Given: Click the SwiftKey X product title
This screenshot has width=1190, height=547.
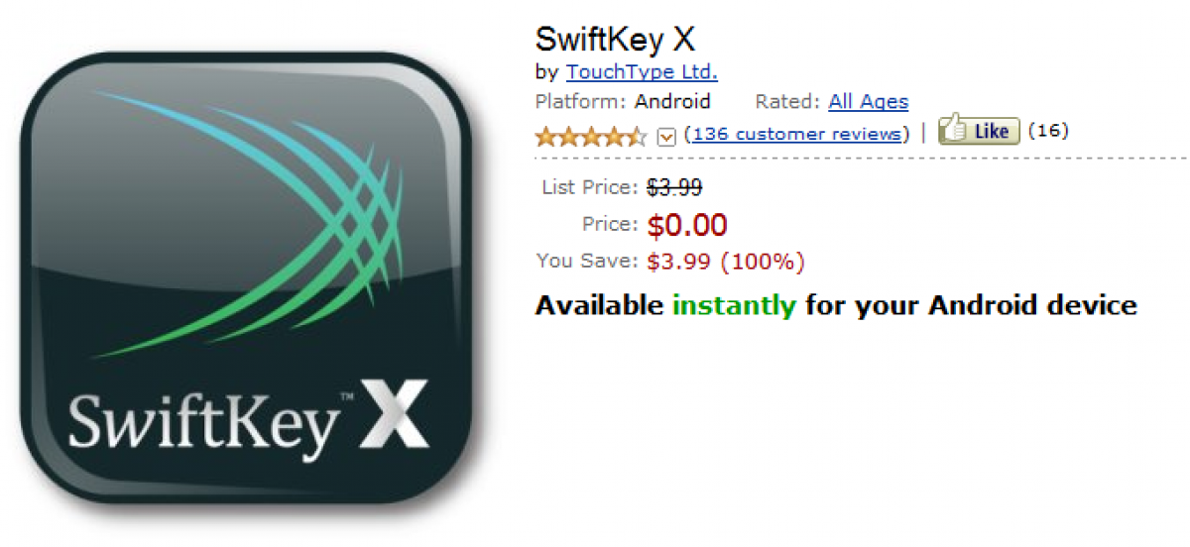Looking at the screenshot, I should [x=615, y=40].
